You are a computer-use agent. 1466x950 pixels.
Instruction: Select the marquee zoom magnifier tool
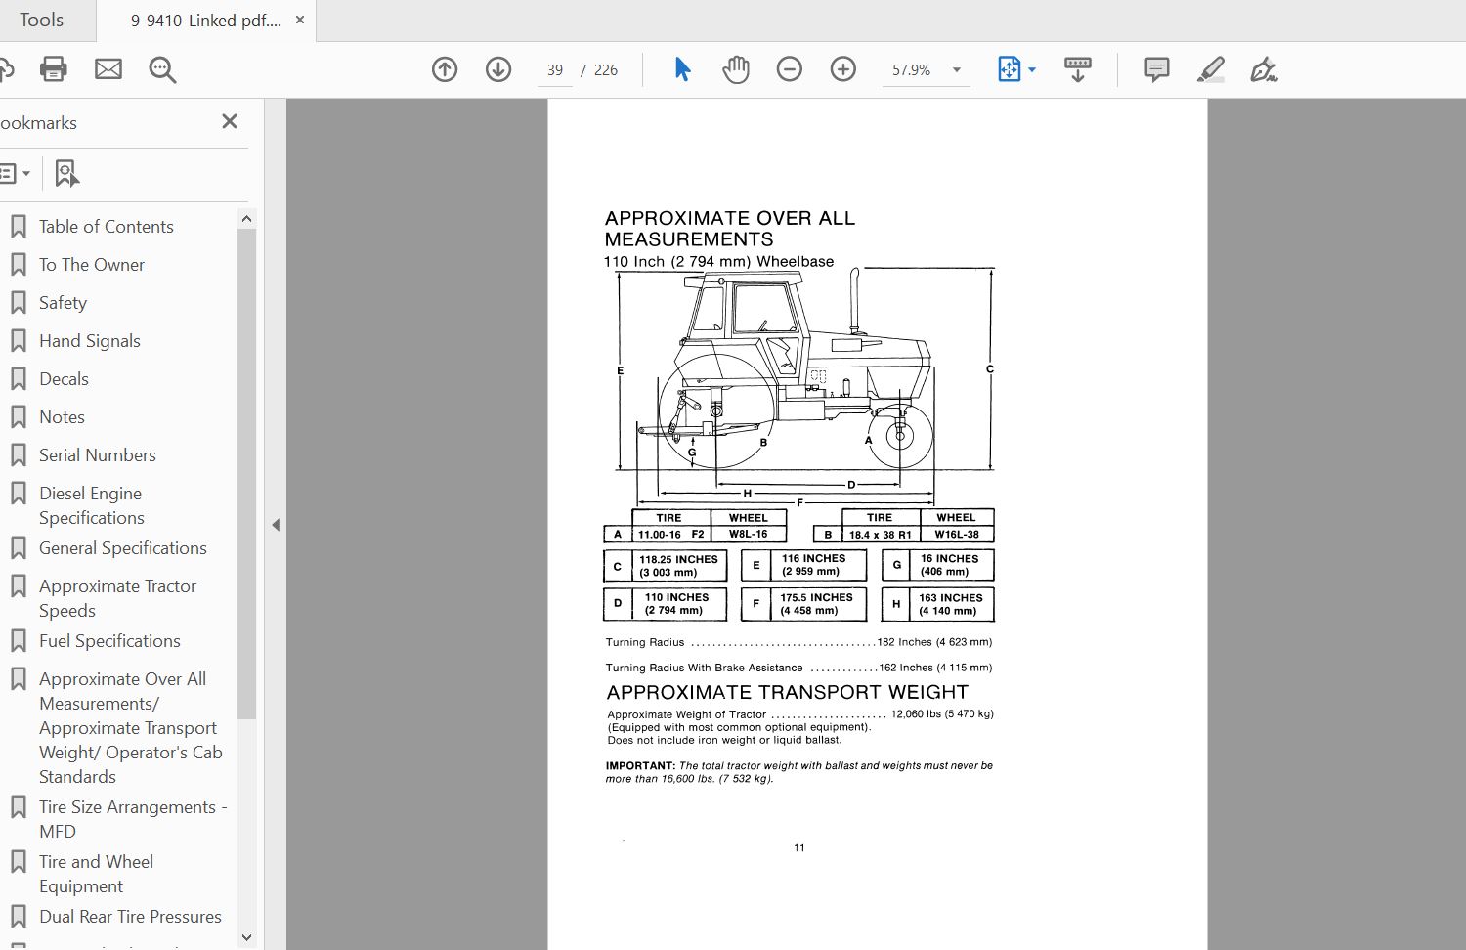[162, 69]
